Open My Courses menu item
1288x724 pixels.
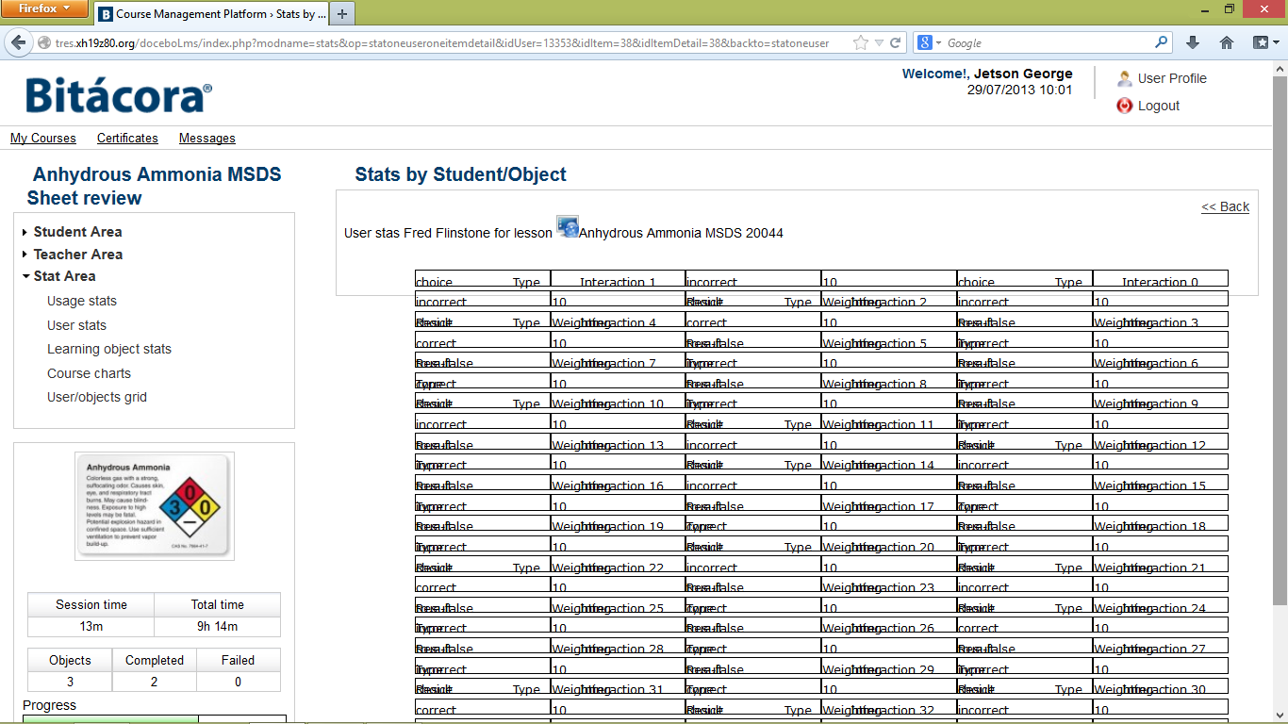point(42,139)
